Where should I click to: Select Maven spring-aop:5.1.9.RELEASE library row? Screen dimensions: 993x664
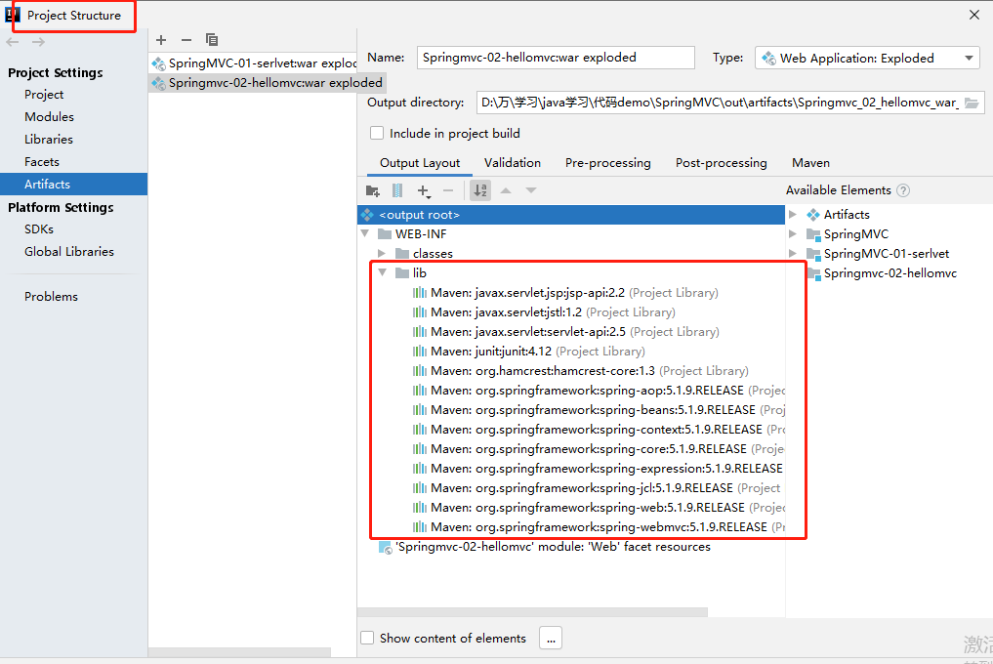[599, 391]
